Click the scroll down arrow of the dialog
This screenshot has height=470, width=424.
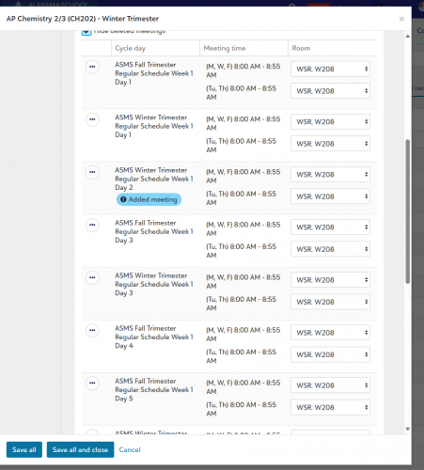coord(407,429)
